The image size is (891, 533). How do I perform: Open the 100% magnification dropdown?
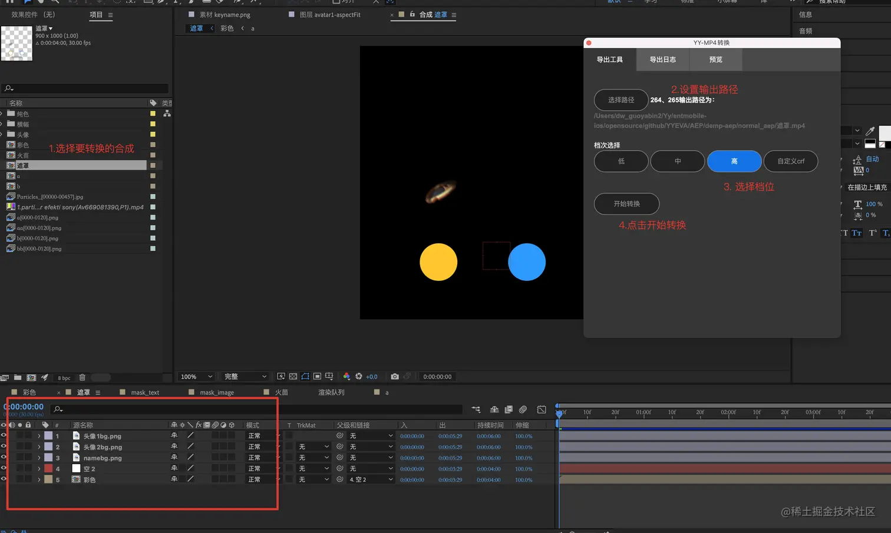pyautogui.click(x=196, y=376)
